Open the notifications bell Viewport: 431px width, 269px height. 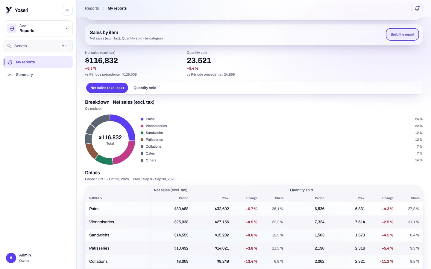[x=417, y=9]
